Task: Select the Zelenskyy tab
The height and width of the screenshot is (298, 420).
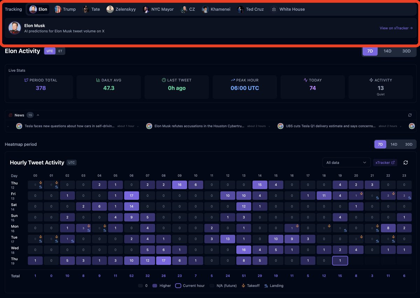Action: [121, 9]
